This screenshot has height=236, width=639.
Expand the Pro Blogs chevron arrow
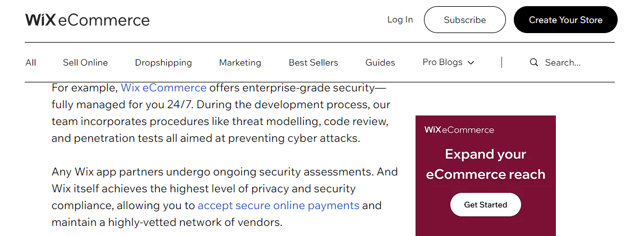(471, 63)
